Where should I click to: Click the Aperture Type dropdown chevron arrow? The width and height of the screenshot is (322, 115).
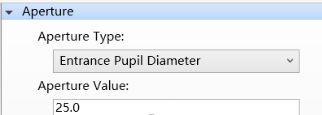point(290,61)
